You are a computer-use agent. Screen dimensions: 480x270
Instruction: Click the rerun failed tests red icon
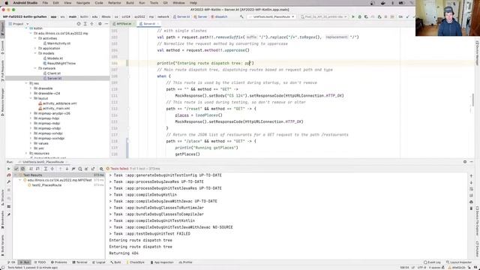(x=8, y=175)
